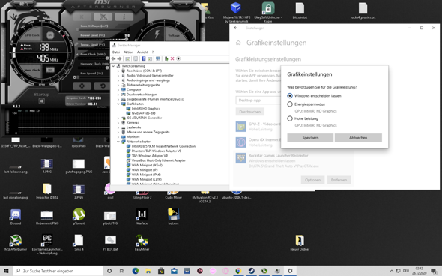Toggle the Windows Startup icon in Afterburner
The width and height of the screenshot is (442, 276).
point(41,100)
